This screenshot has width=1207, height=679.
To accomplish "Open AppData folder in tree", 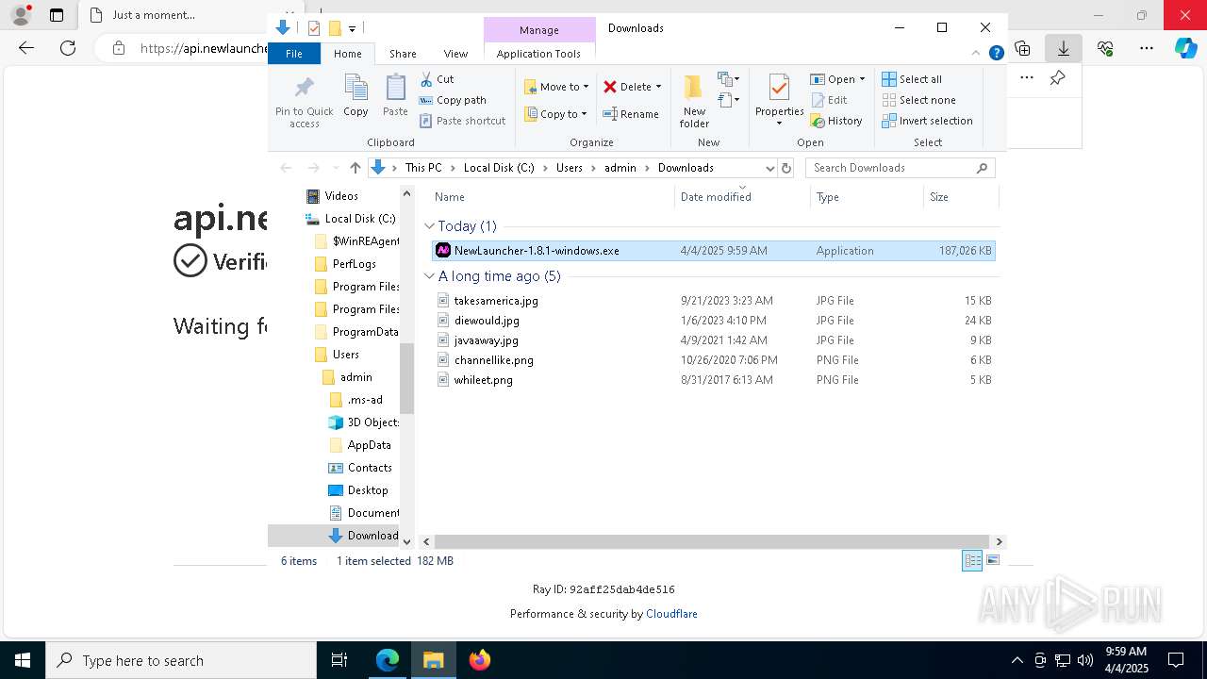I will pyautogui.click(x=369, y=445).
